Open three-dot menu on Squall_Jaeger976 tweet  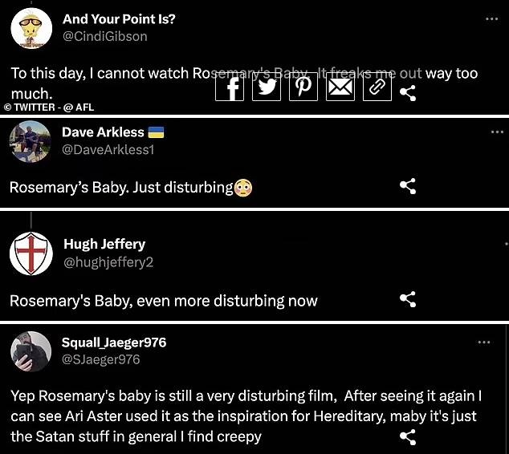coord(483,343)
